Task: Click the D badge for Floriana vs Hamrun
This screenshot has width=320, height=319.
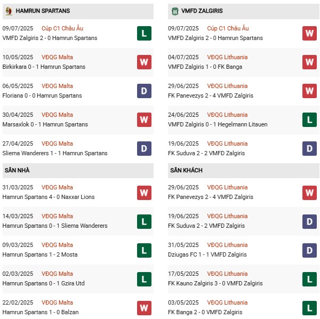Action: (x=144, y=91)
